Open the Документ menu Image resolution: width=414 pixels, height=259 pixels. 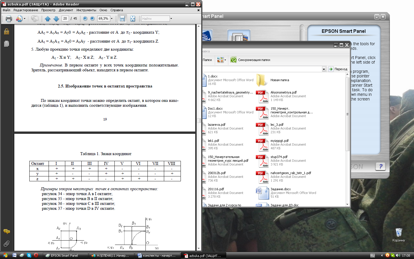pos(66,10)
